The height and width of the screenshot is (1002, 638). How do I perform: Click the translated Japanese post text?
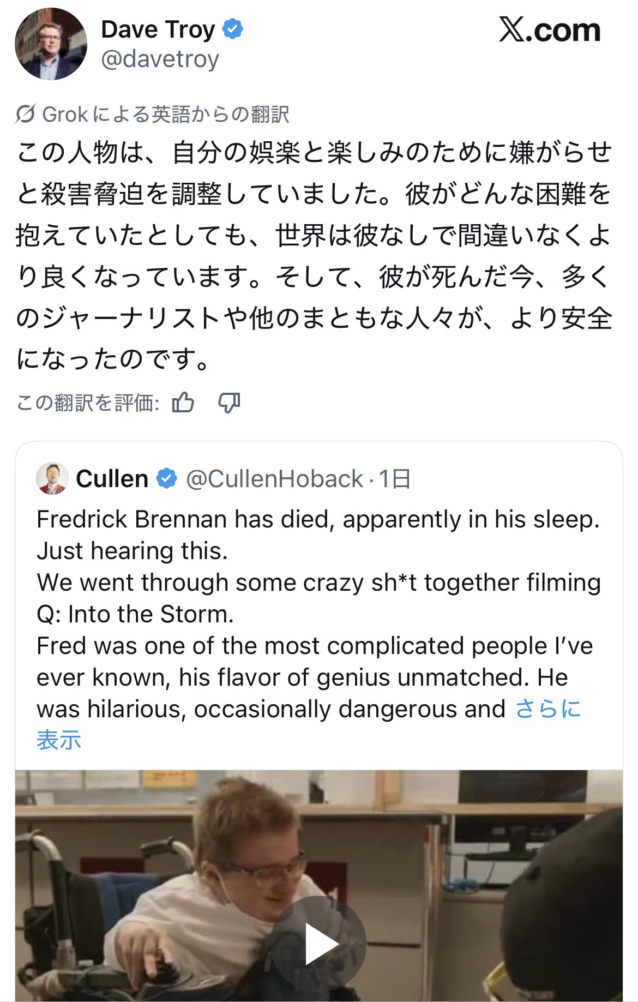pyautogui.click(x=314, y=256)
